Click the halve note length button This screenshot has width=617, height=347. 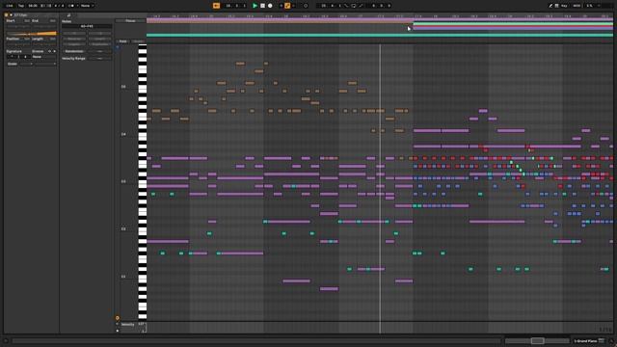74,33
